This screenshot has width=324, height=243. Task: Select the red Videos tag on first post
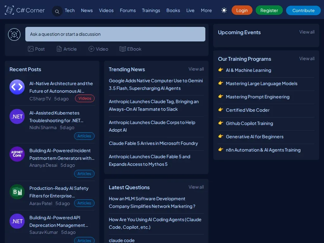(85, 98)
